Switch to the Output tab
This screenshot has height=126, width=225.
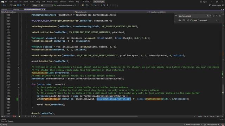(10, 121)
